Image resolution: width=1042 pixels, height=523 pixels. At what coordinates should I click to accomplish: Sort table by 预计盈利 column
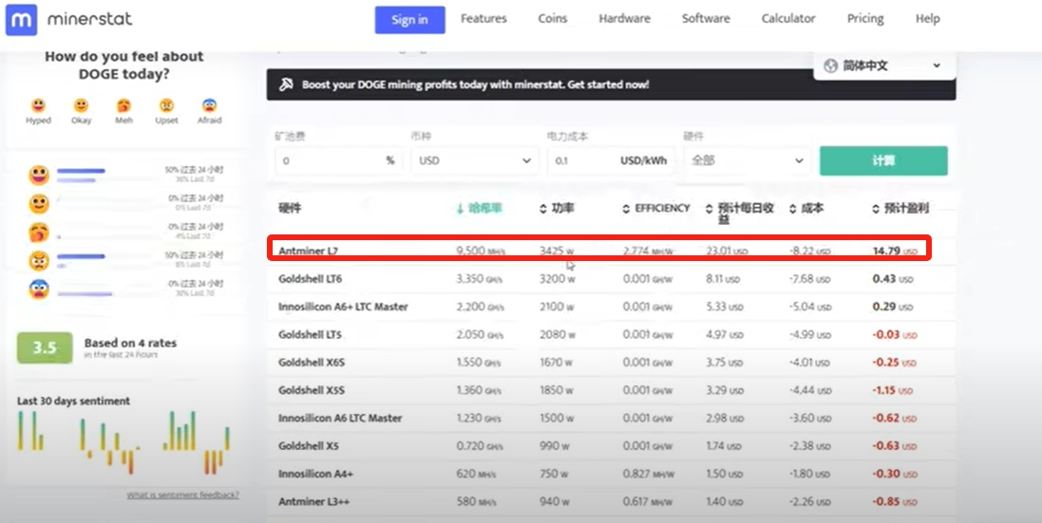tap(900, 209)
